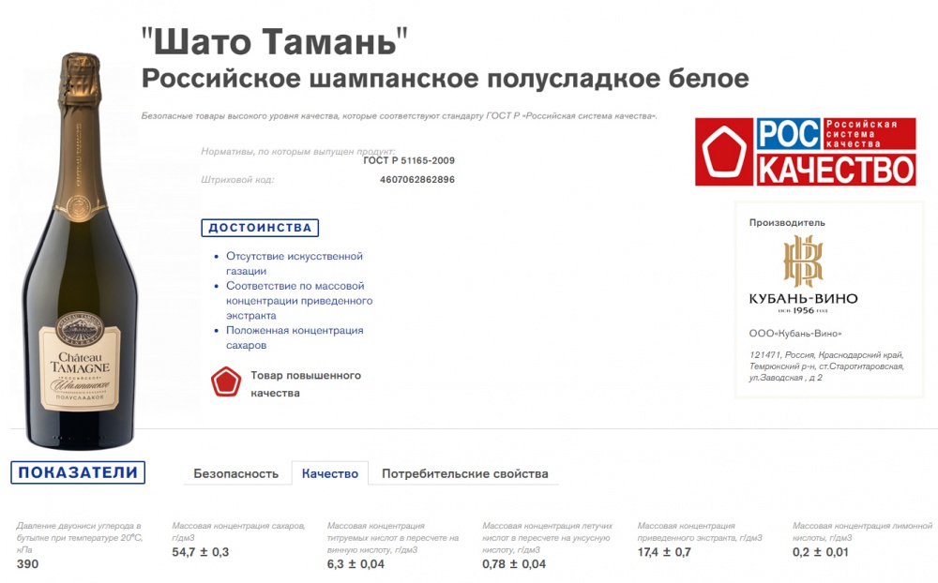Click the 'Отсутствие искусственной газации' list item
This screenshot has height=583, width=938.
tap(292, 262)
